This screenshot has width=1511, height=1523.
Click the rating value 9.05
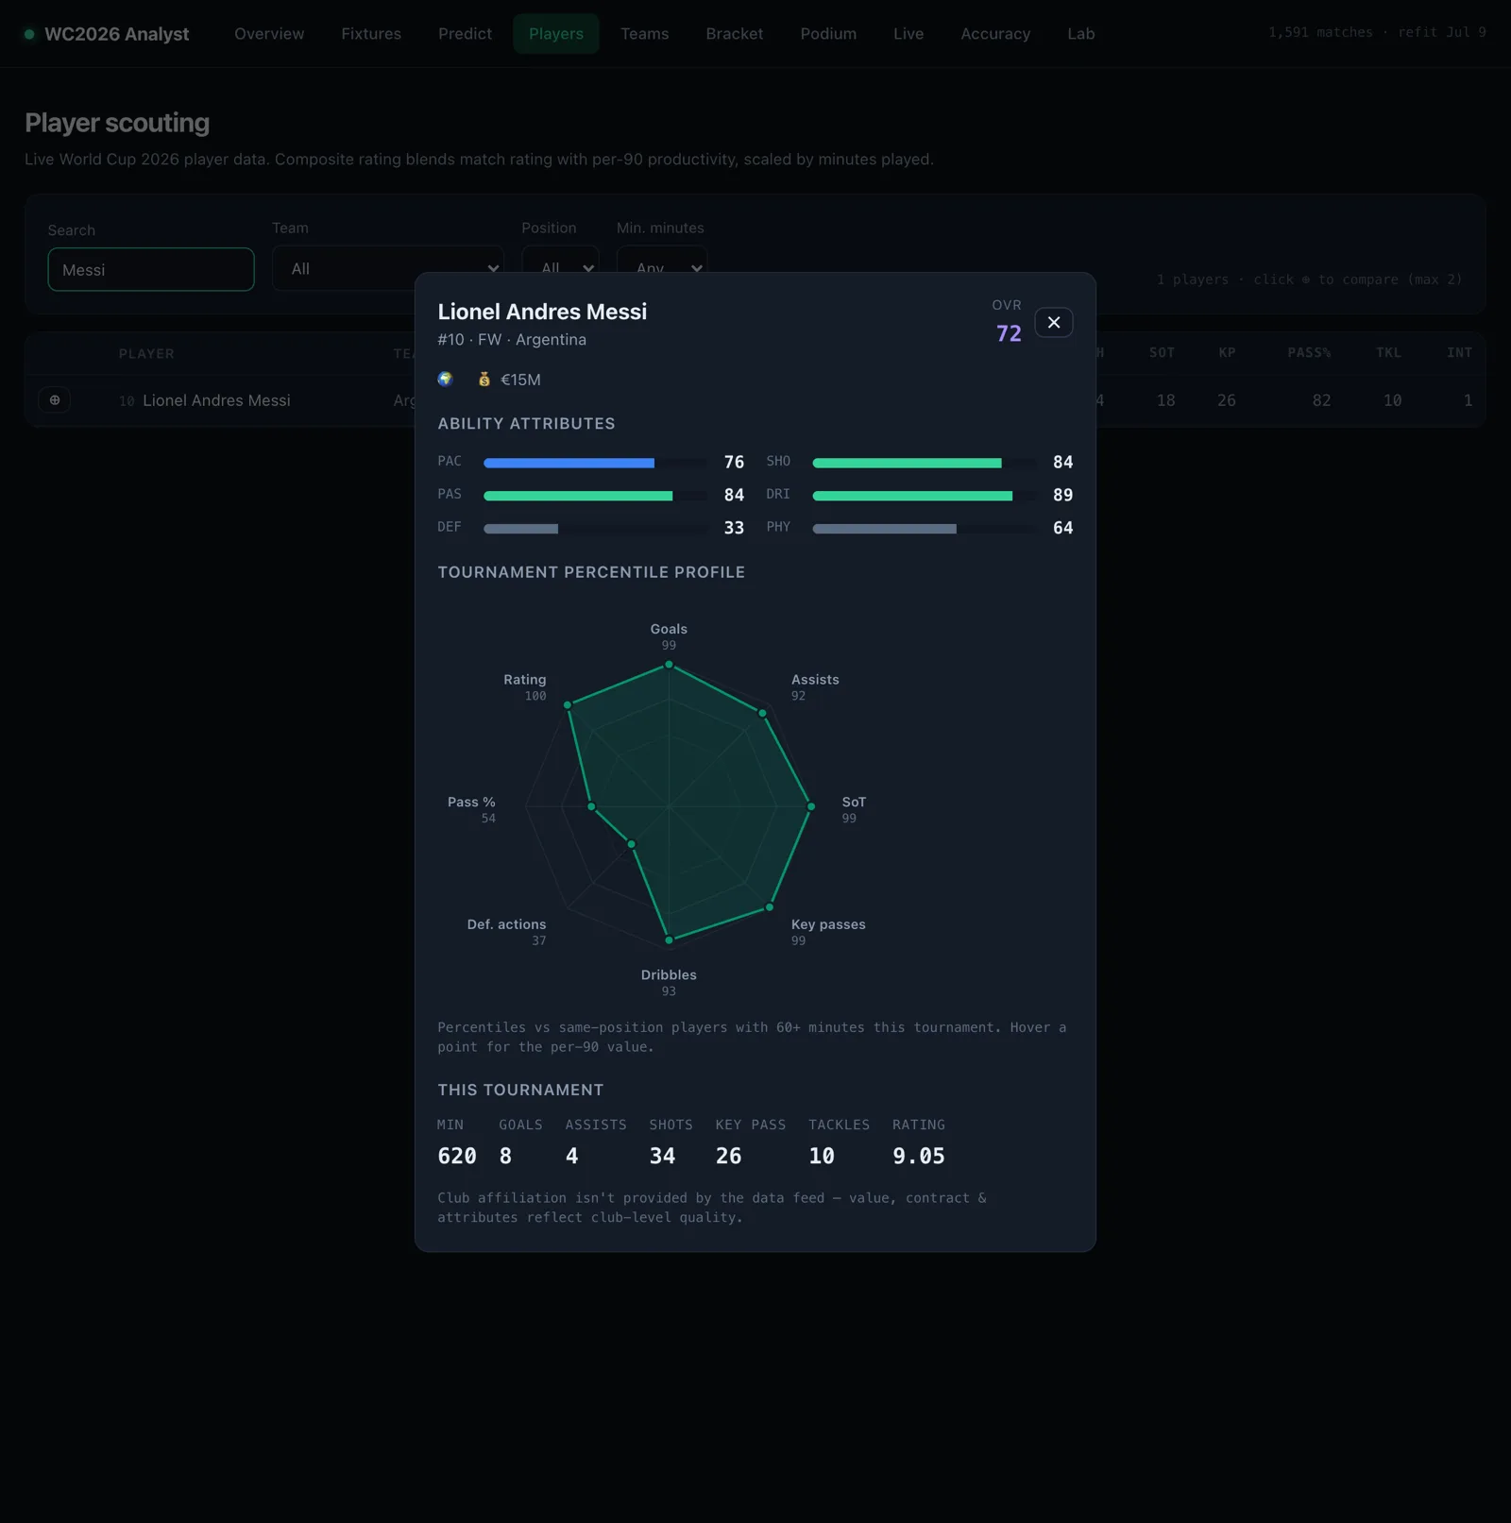919,1156
